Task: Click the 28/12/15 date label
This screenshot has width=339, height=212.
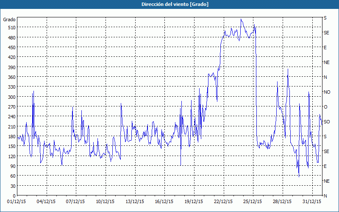Action: 282,202
